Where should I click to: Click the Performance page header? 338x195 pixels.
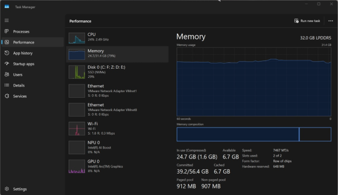80,21
